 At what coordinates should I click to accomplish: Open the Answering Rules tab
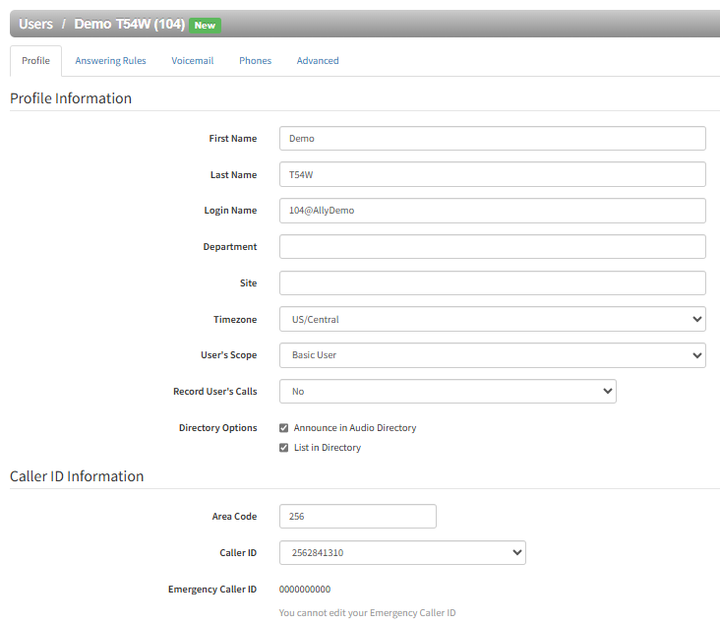point(110,61)
